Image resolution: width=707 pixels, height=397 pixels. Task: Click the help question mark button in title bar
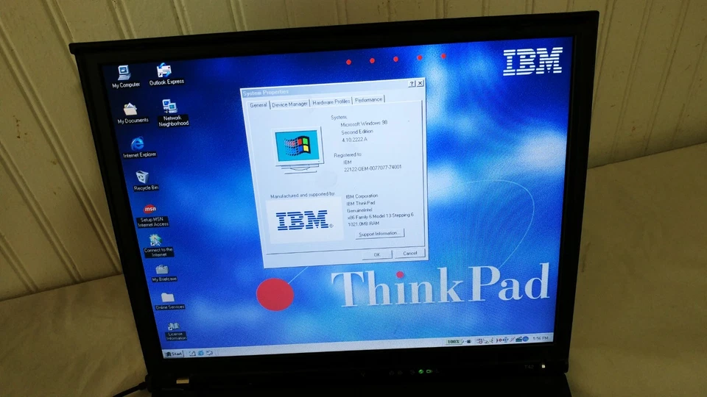point(412,84)
